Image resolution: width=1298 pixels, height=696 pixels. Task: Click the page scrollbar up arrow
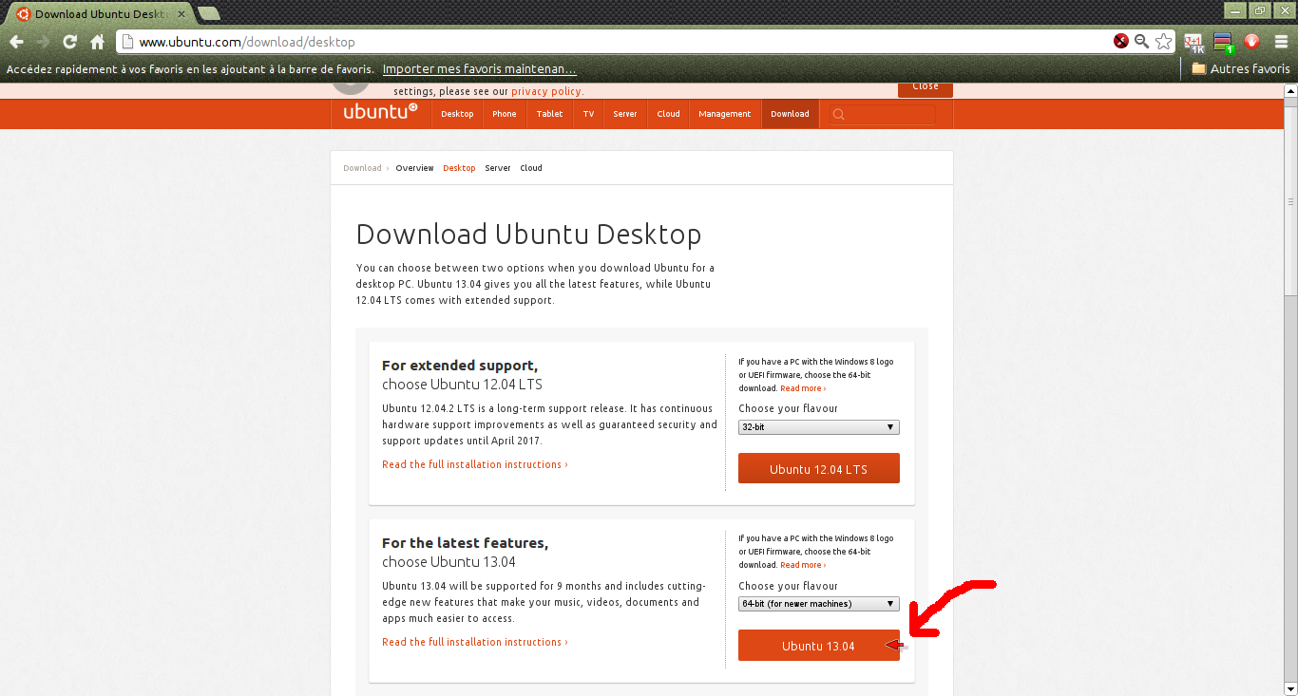[1290, 91]
